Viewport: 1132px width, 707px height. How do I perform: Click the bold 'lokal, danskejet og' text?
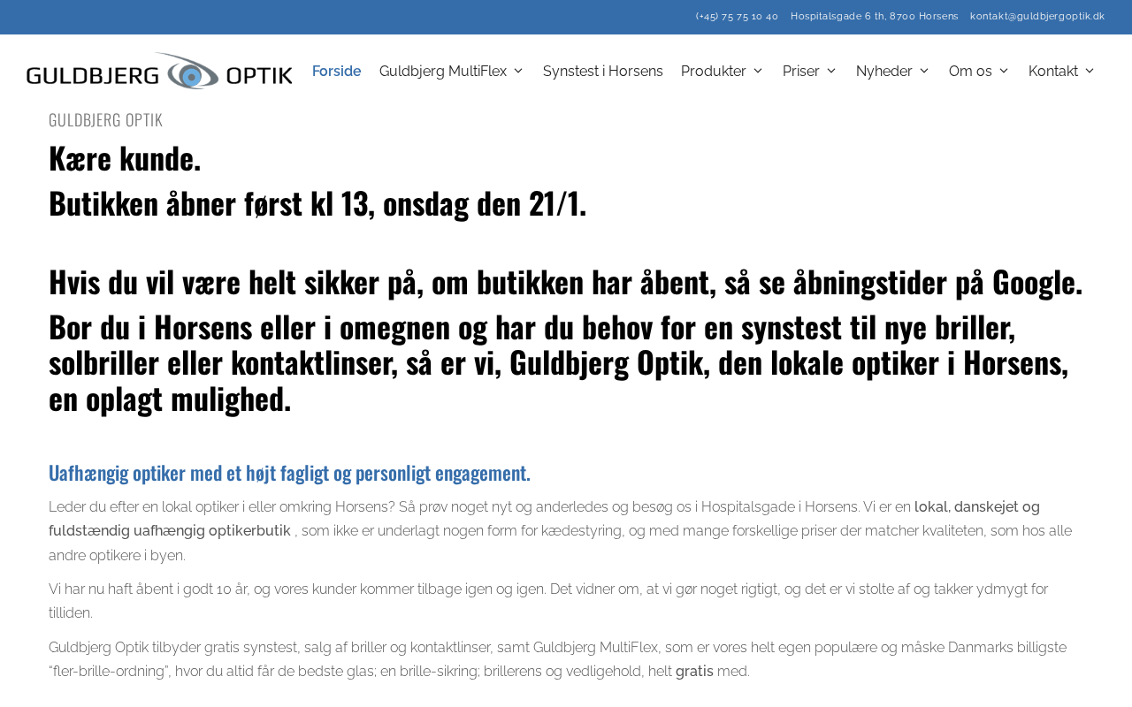977,506
